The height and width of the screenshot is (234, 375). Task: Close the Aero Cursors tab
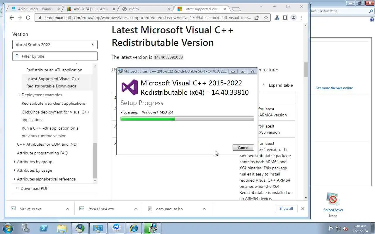(58, 9)
